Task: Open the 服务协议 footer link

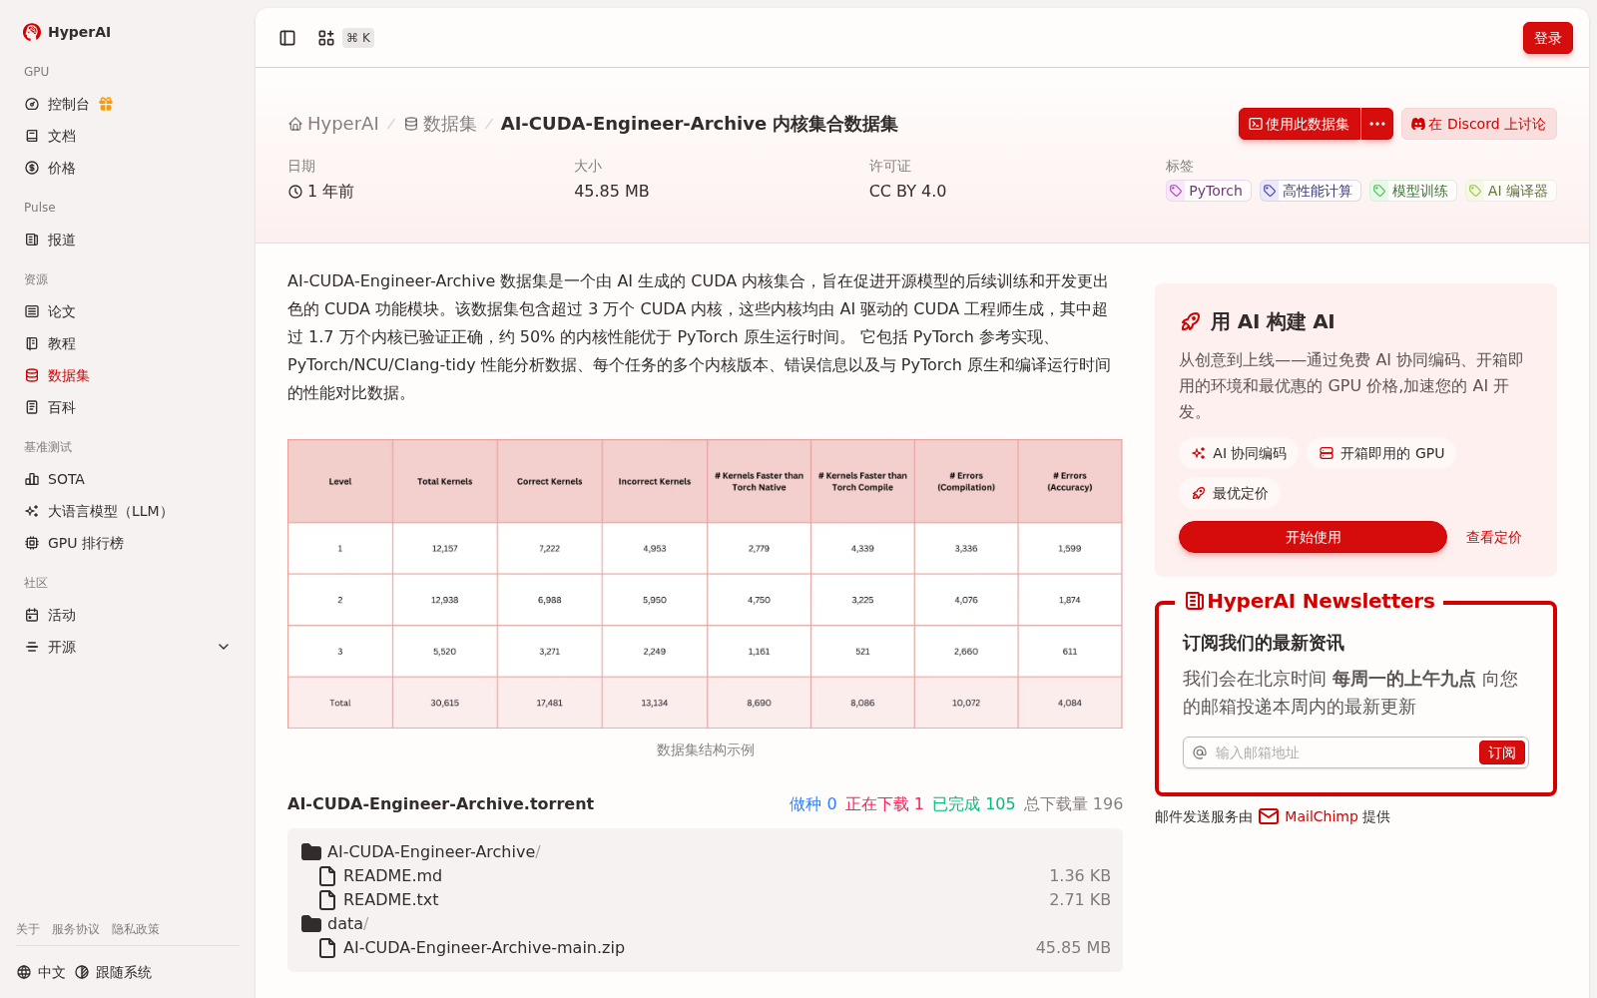Action: [76, 929]
